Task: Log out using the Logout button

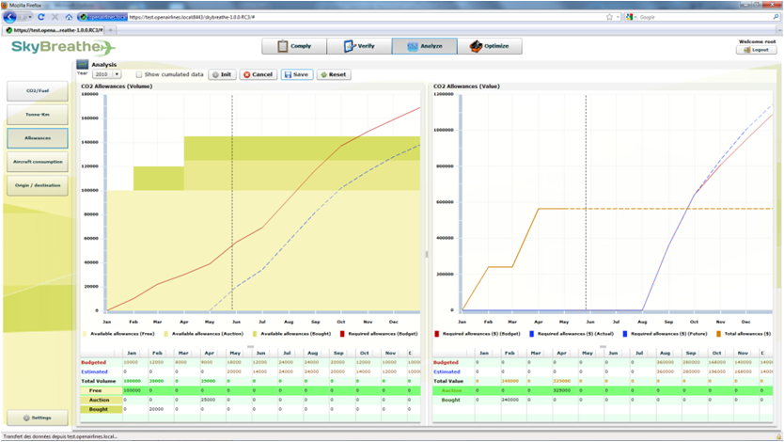Action: [758, 50]
